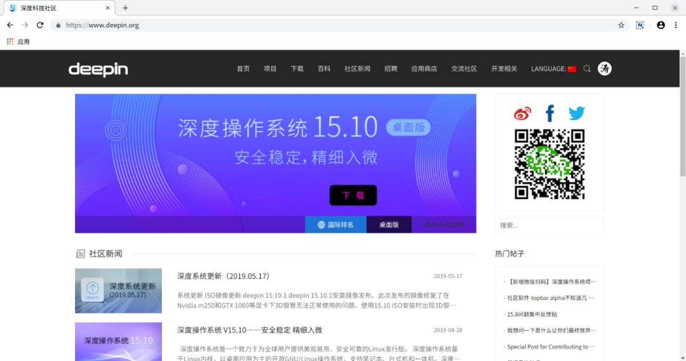686x361 pixels.
Task: Click the 社区新闻 section document icon
Action: click(81, 254)
